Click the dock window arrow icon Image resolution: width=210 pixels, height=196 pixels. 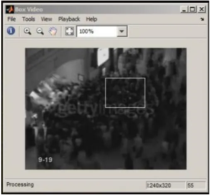pos(202,19)
